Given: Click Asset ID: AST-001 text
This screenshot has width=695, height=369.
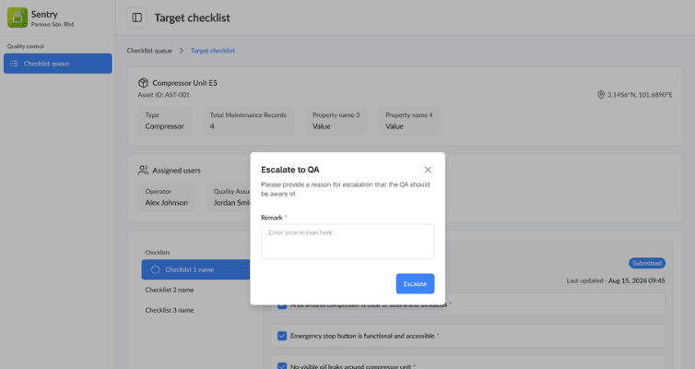Looking at the screenshot, I should [x=163, y=94].
